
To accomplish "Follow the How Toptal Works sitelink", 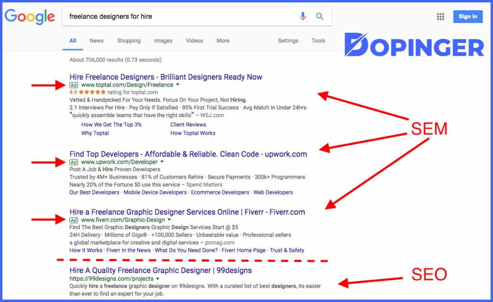I will point(193,133).
